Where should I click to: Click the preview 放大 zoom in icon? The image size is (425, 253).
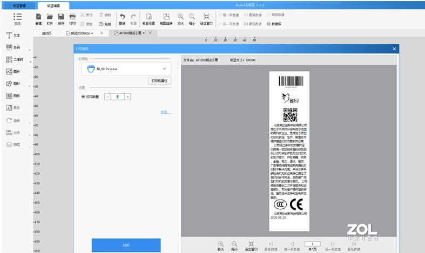click(221, 244)
